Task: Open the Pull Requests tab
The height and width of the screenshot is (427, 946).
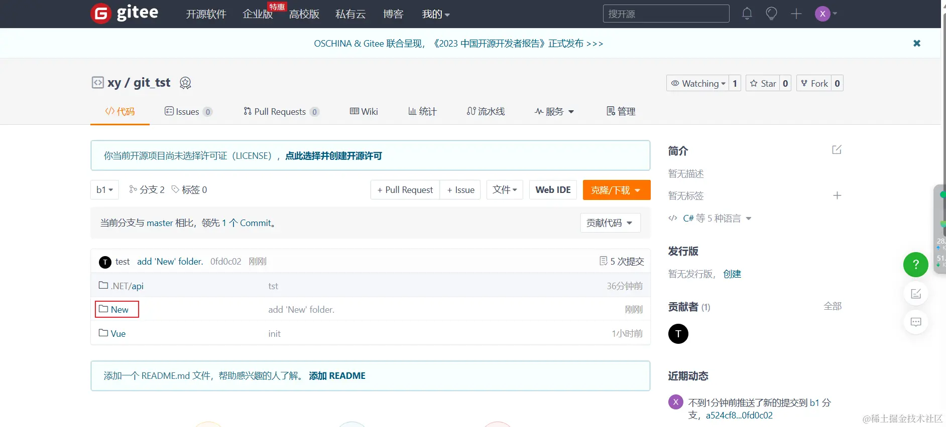Action: tap(281, 111)
